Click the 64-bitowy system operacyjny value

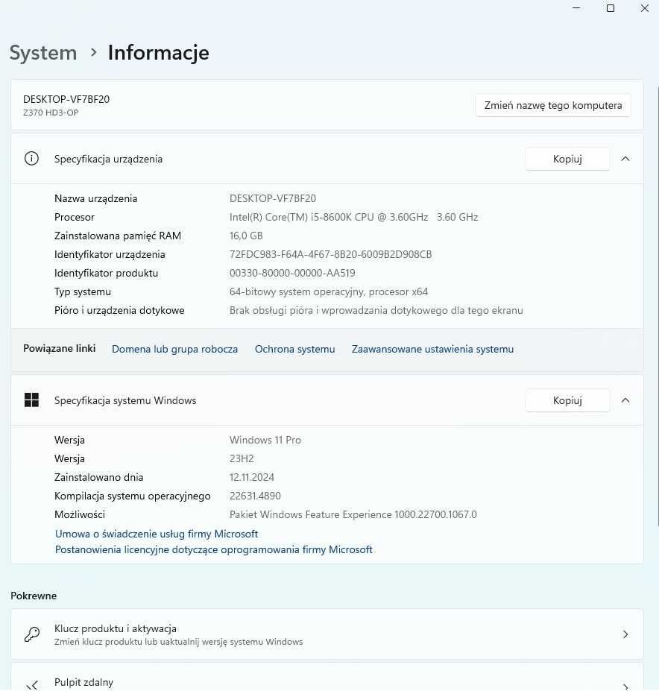tap(329, 291)
